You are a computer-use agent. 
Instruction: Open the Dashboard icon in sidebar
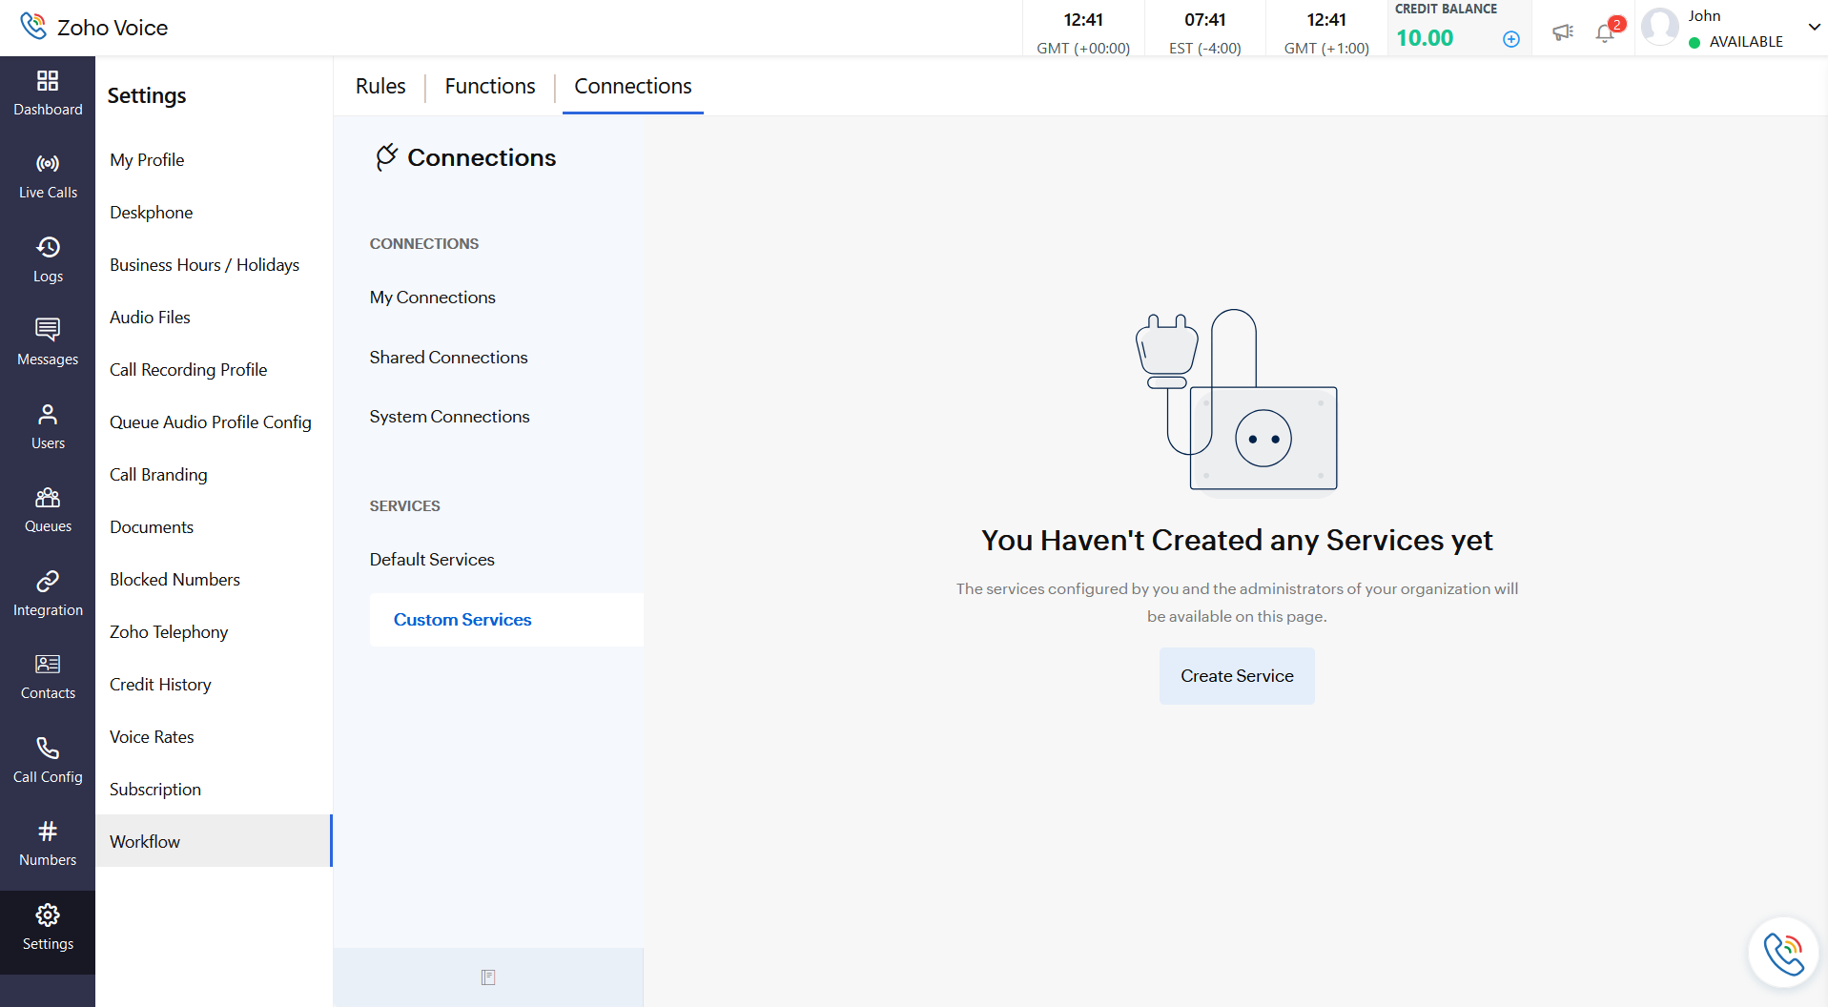[48, 81]
